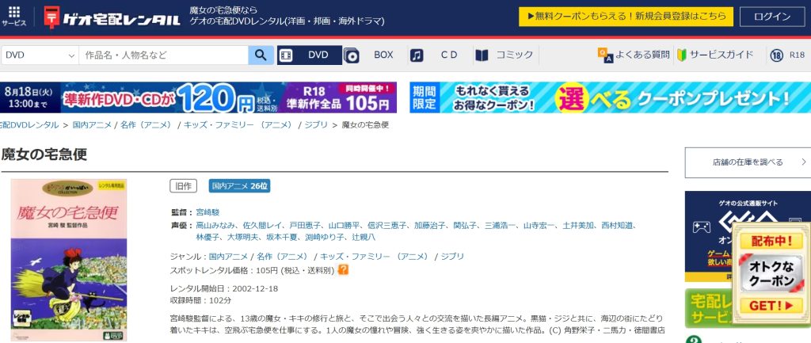The width and height of the screenshot is (811, 343).
Task: Click the comic book icon
Action: 482,55
